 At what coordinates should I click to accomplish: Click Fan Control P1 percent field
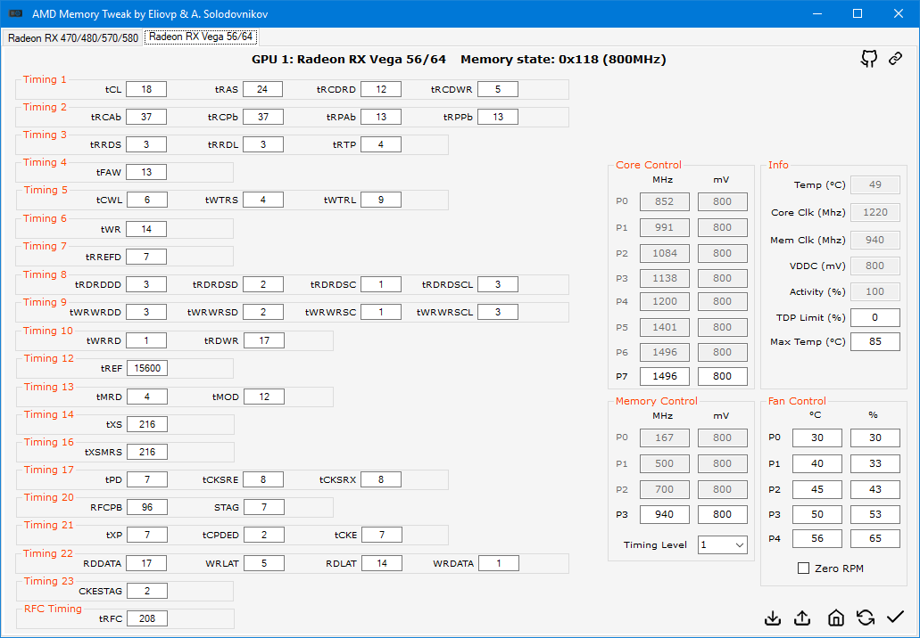tap(874, 463)
